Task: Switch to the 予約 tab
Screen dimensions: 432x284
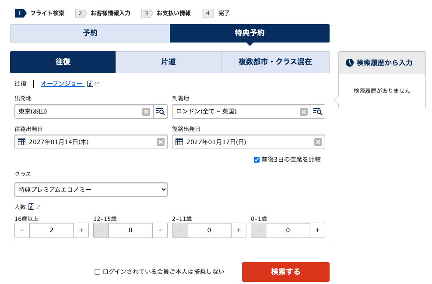Action: pos(90,33)
